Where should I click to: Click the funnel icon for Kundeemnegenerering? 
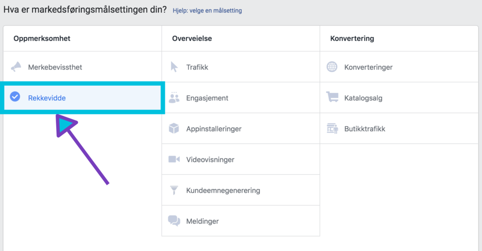174,190
